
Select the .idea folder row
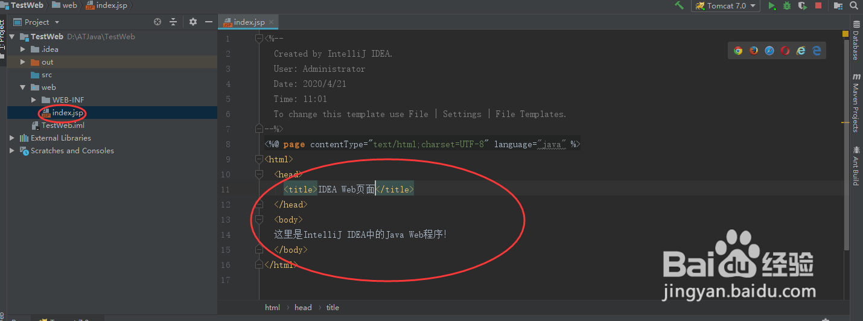(112, 49)
